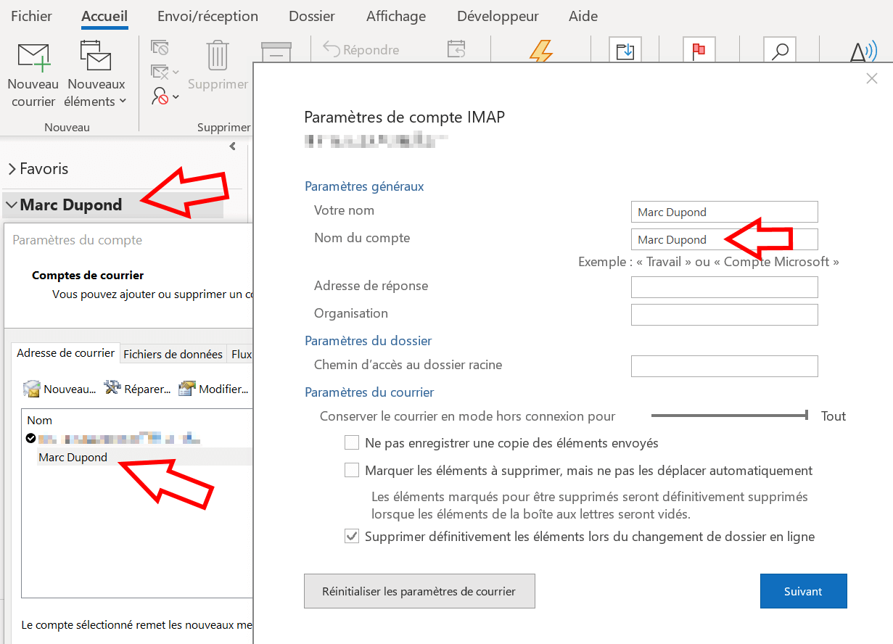893x644 pixels.
Task: Select the Accueil ribbon tab
Action: point(104,16)
